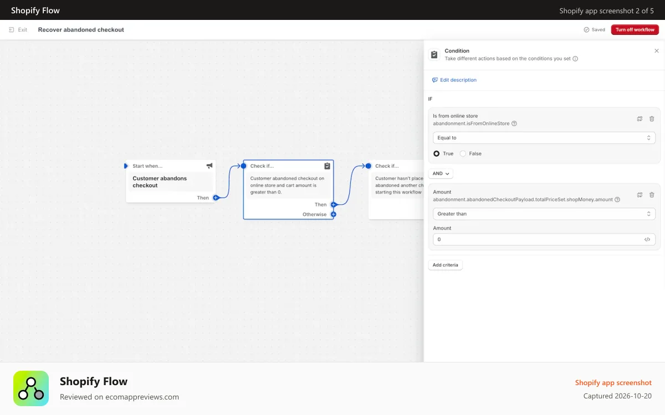665x415 pixels.
Task: Click the clipboard icon on selected Check if node
Action: 328,166
